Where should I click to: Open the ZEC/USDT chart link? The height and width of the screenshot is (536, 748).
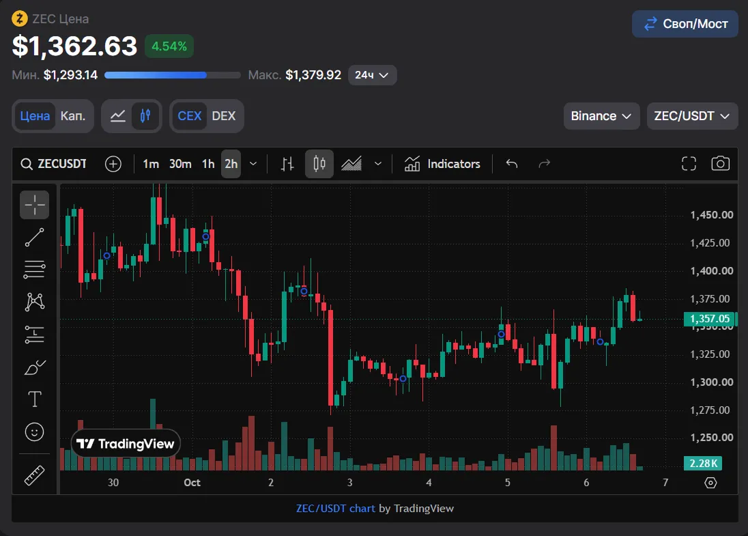pos(335,509)
